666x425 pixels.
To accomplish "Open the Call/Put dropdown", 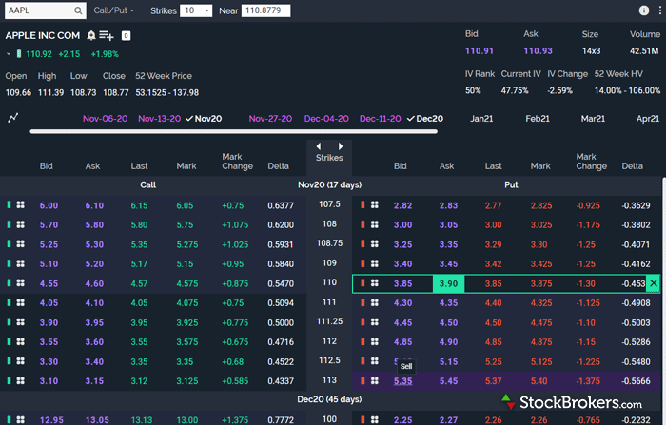I will pyautogui.click(x=114, y=10).
